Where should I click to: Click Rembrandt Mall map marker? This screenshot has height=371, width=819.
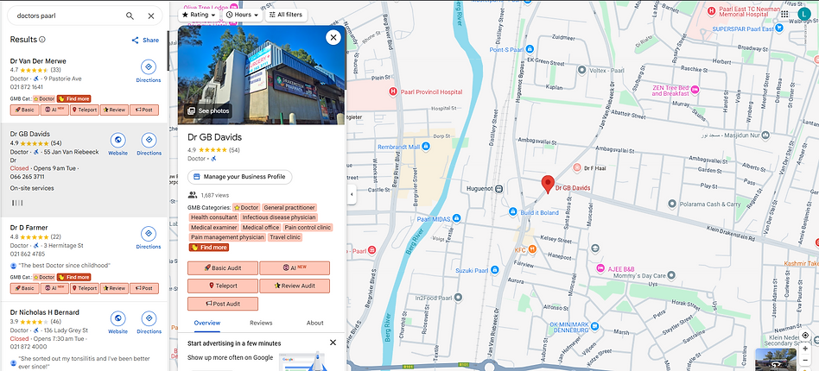[425, 147]
